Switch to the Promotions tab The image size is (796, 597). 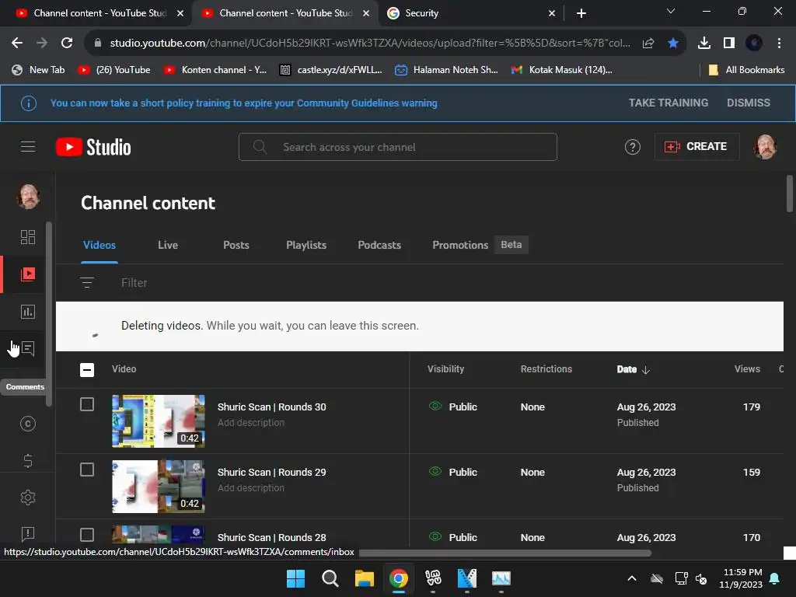pyautogui.click(x=460, y=245)
